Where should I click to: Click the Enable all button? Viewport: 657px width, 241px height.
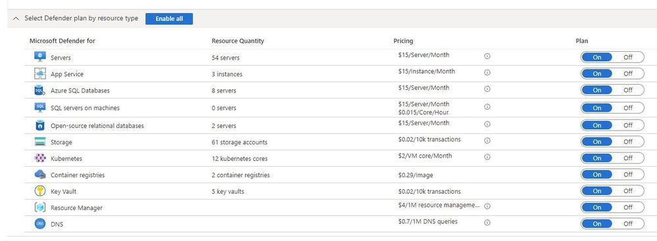click(x=169, y=19)
